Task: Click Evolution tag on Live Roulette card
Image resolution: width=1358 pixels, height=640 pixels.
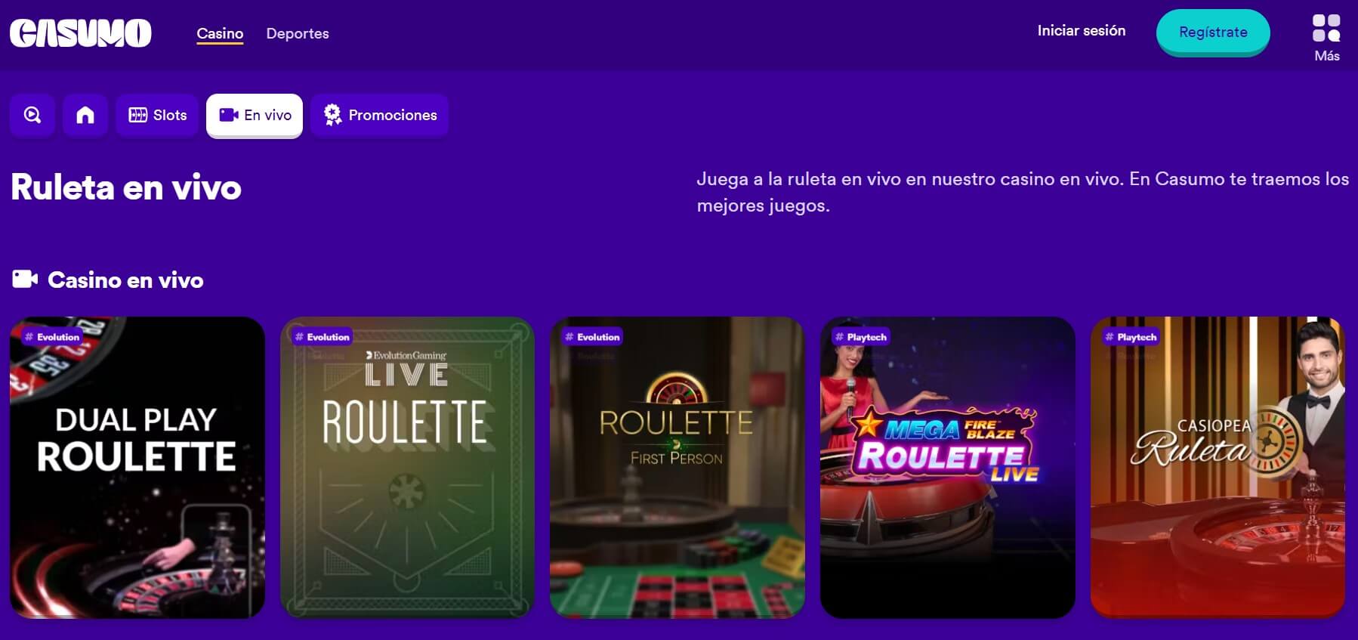Action: [x=323, y=337]
